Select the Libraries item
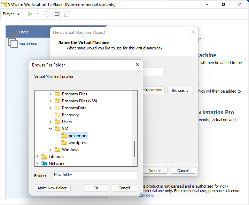 (x=56, y=157)
